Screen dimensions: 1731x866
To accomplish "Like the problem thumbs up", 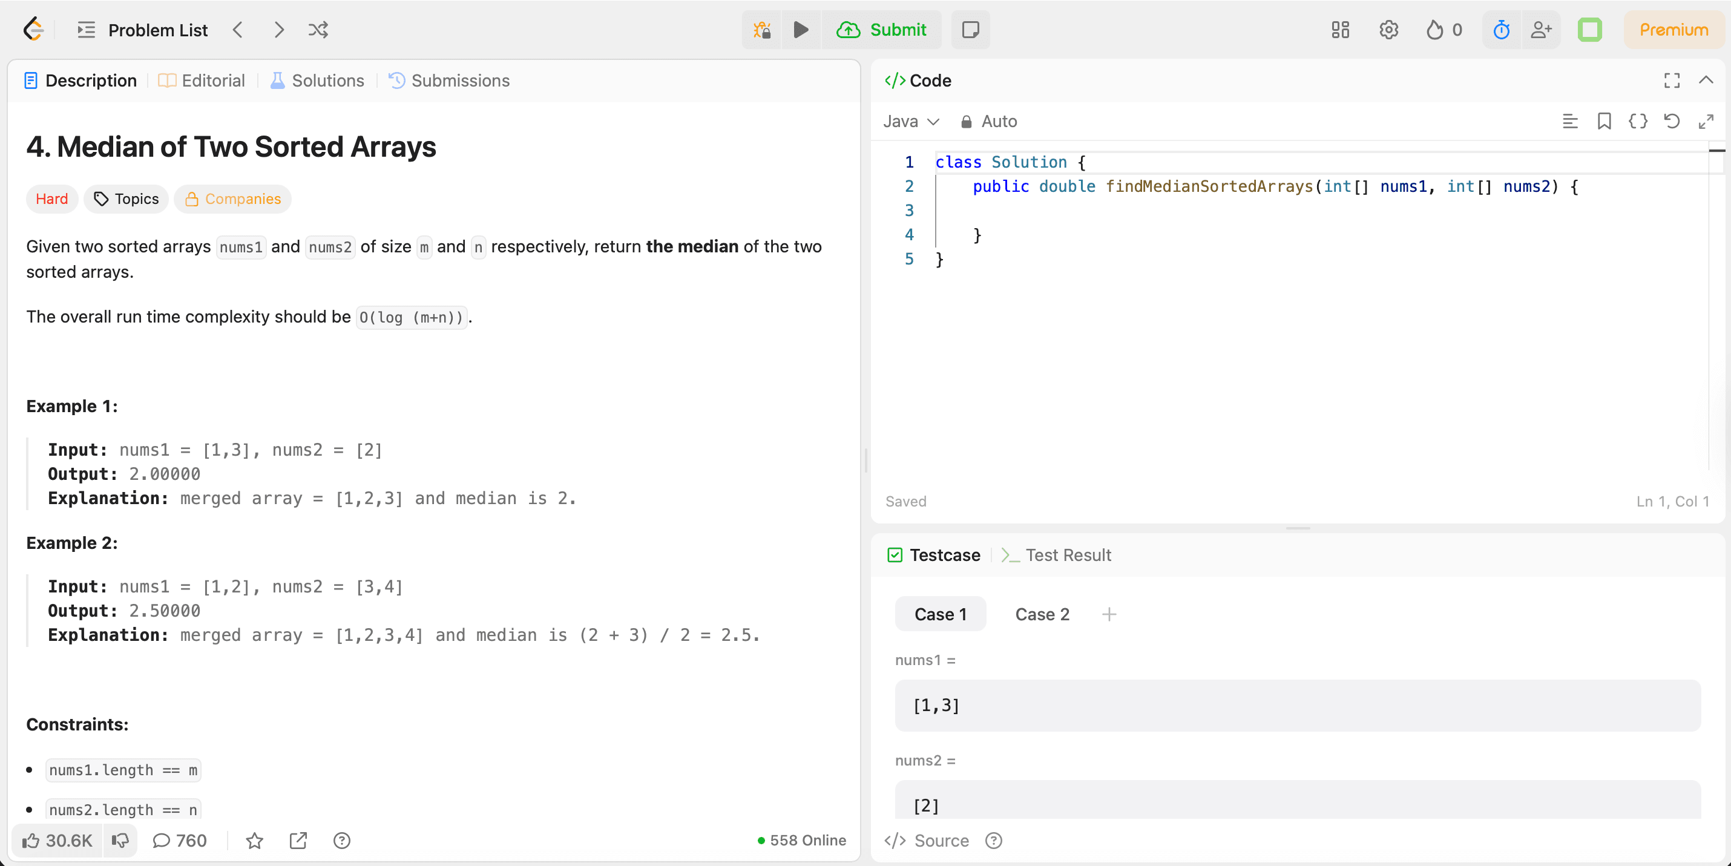I will pos(57,841).
